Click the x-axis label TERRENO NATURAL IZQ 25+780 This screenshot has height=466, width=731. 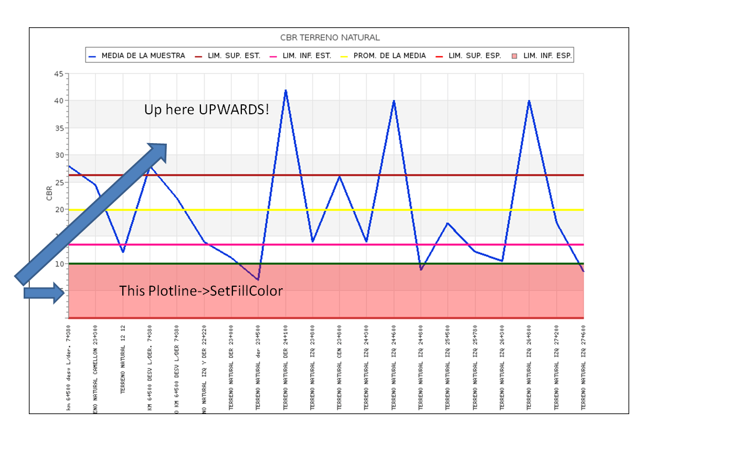pyautogui.click(x=475, y=367)
